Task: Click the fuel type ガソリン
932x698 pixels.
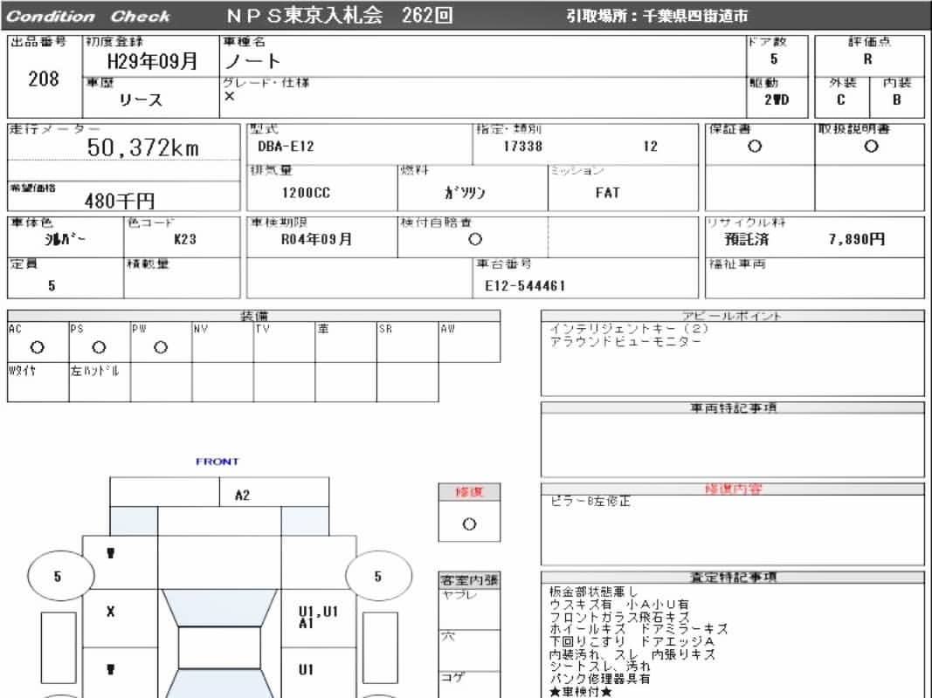Action: tap(465, 193)
